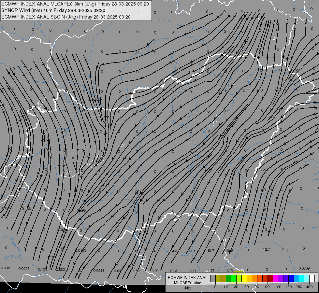The image size is (319, 293).
Task: Click the SYNOP Wind 10m title line
Action: coord(53,10)
